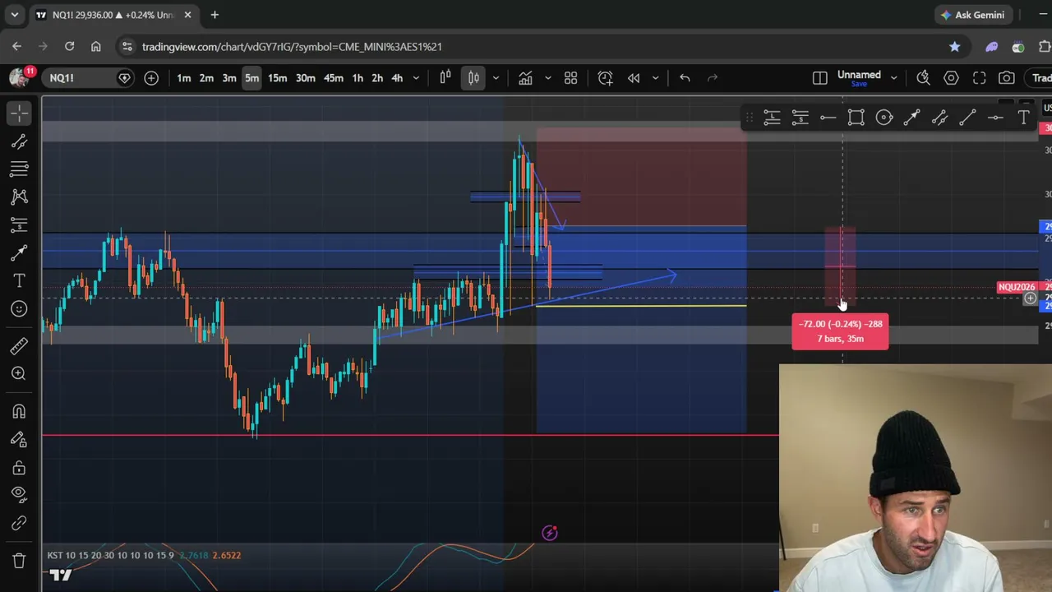Bookmark this page with the star icon

click(x=954, y=47)
